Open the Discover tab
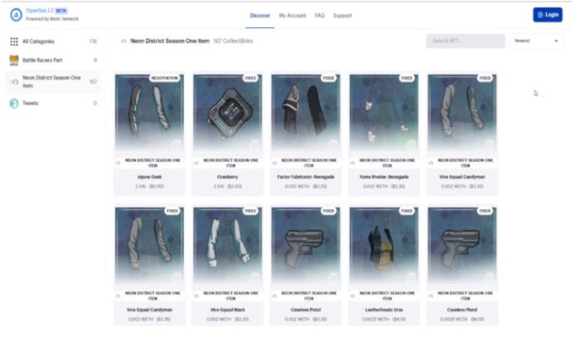The height and width of the screenshot is (360, 572). click(259, 16)
